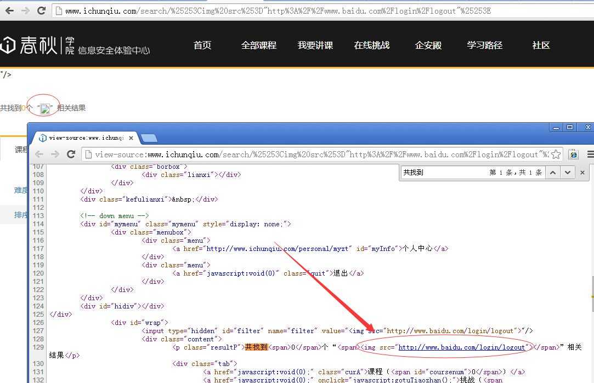Viewport: 594px width, 383px height.
Task: Click the div id="wrap" code on line 126
Action: pyautogui.click(x=139, y=323)
